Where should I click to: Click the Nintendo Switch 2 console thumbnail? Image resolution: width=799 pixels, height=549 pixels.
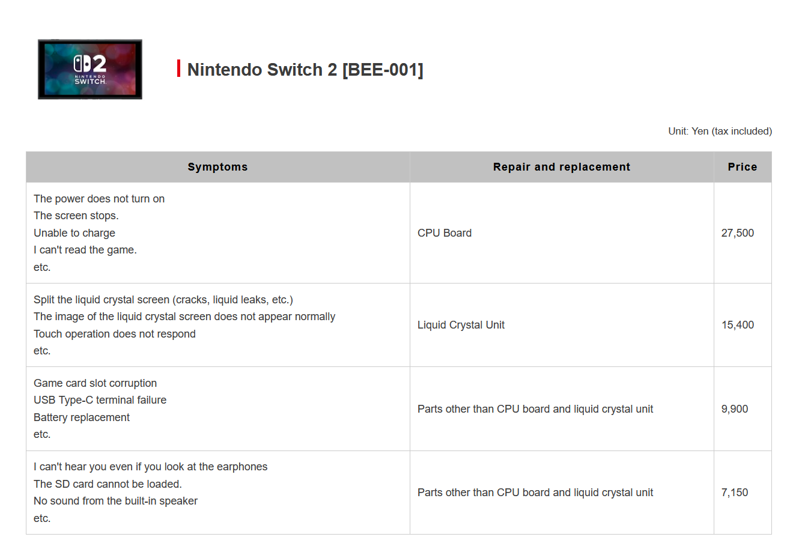click(x=90, y=70)
